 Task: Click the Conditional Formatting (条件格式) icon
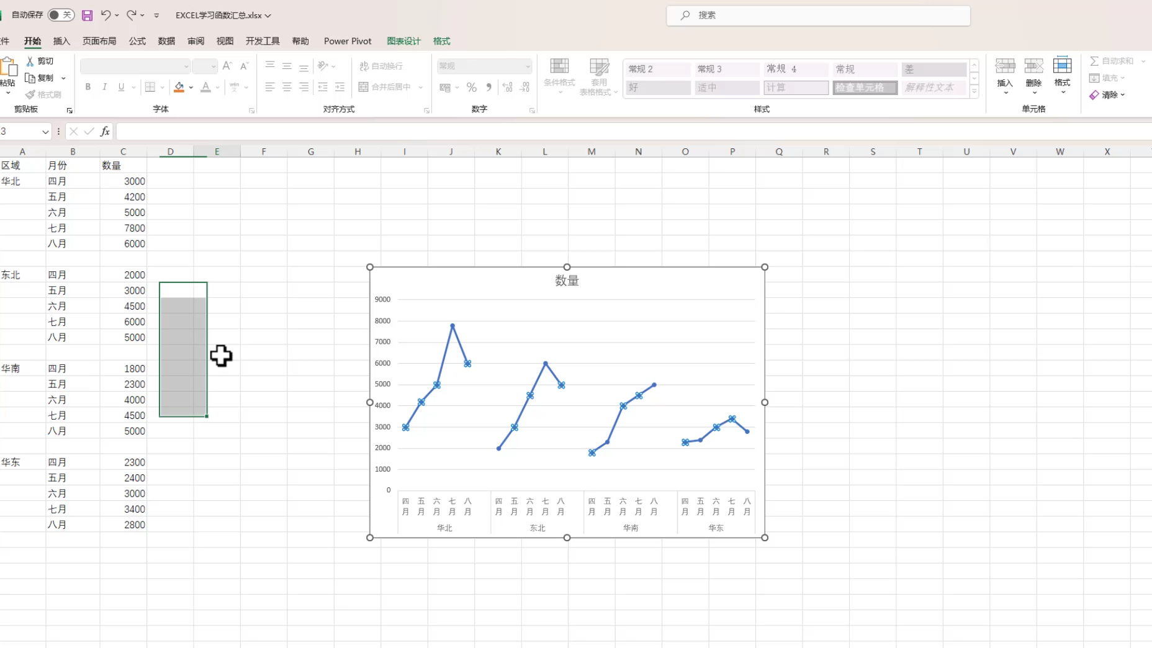(x=559, y=66)
